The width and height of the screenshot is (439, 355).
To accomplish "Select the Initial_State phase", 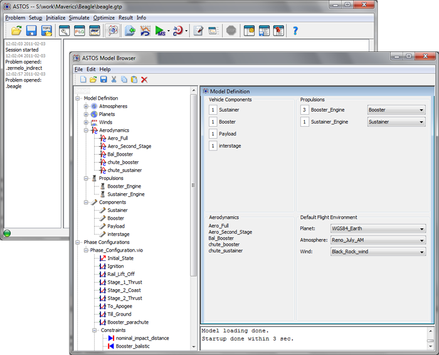I will pyautogui.click(x=120, y=258).
